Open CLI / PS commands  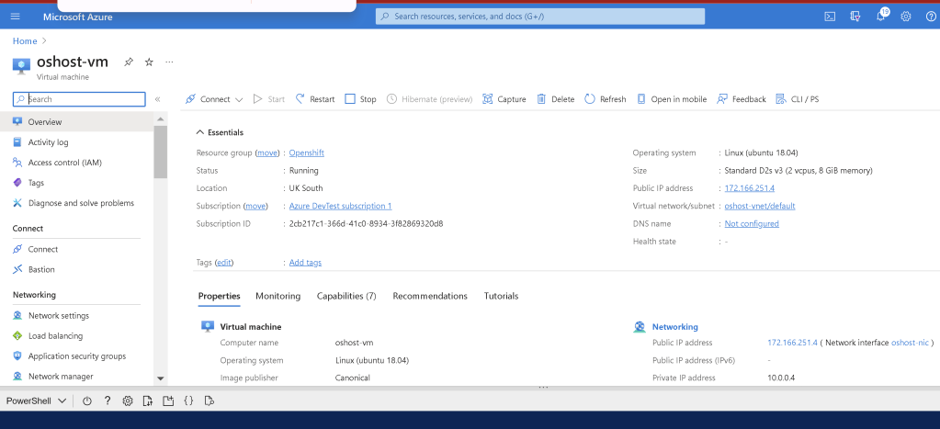798,99
